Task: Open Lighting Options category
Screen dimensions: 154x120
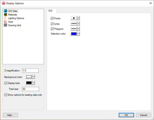Action: [x=16, y=18]
